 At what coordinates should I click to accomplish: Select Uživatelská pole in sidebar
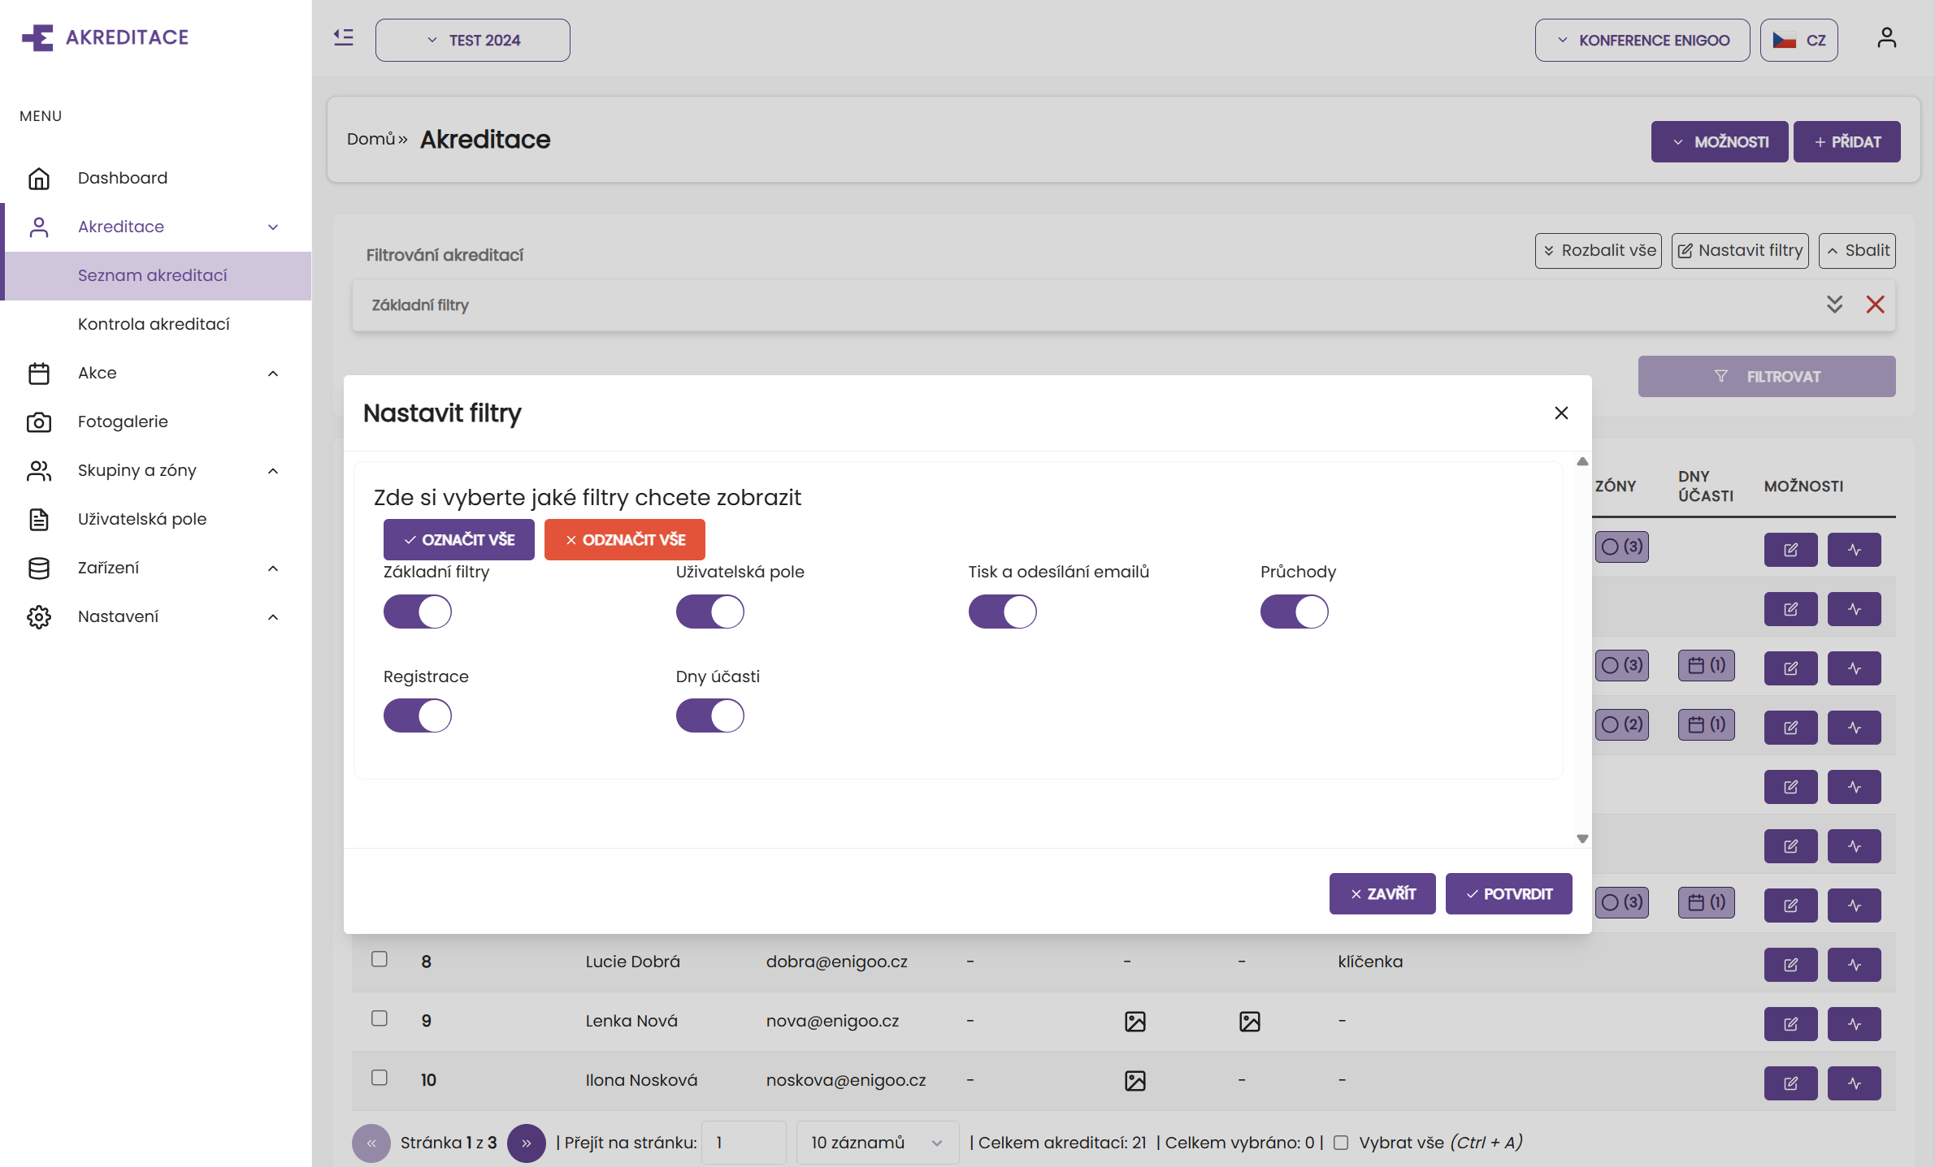point(142,519)
